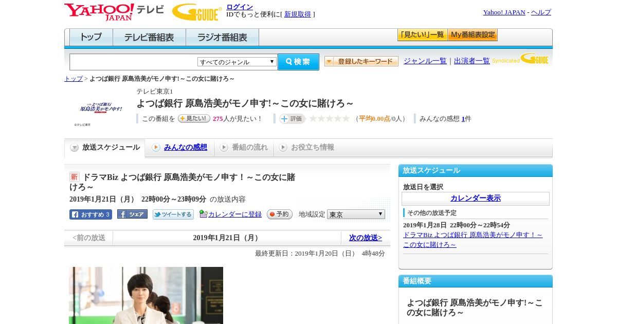Click the 番組概要 panel header
This screenshot has width=617, height=324.
476,281
